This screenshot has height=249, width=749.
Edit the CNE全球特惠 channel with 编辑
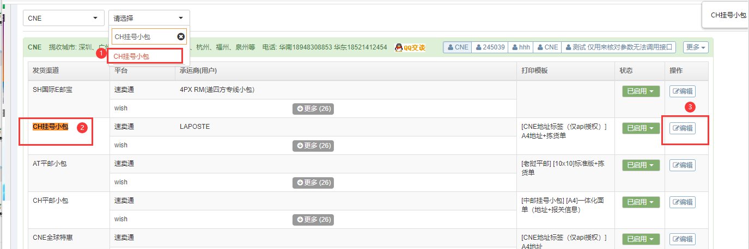click(683, 239)
